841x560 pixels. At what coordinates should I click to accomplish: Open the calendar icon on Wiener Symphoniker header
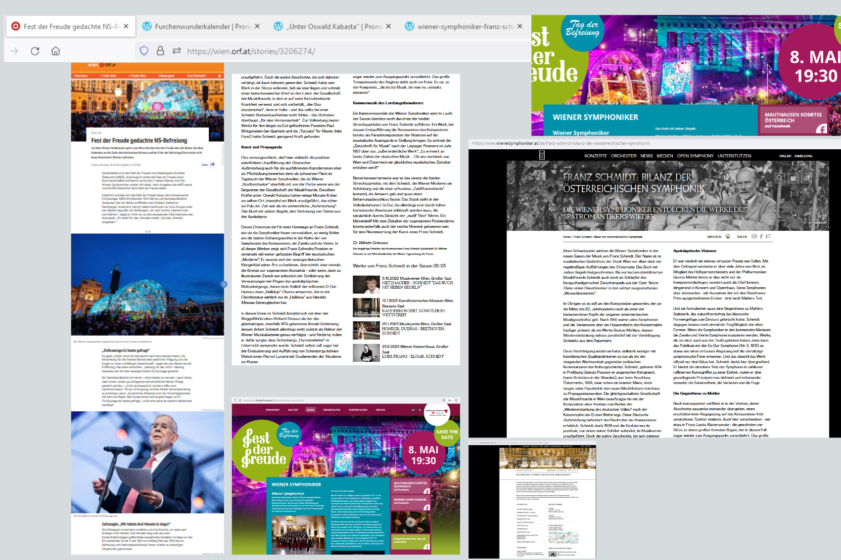pyautogui.click(x=793, y=178)
